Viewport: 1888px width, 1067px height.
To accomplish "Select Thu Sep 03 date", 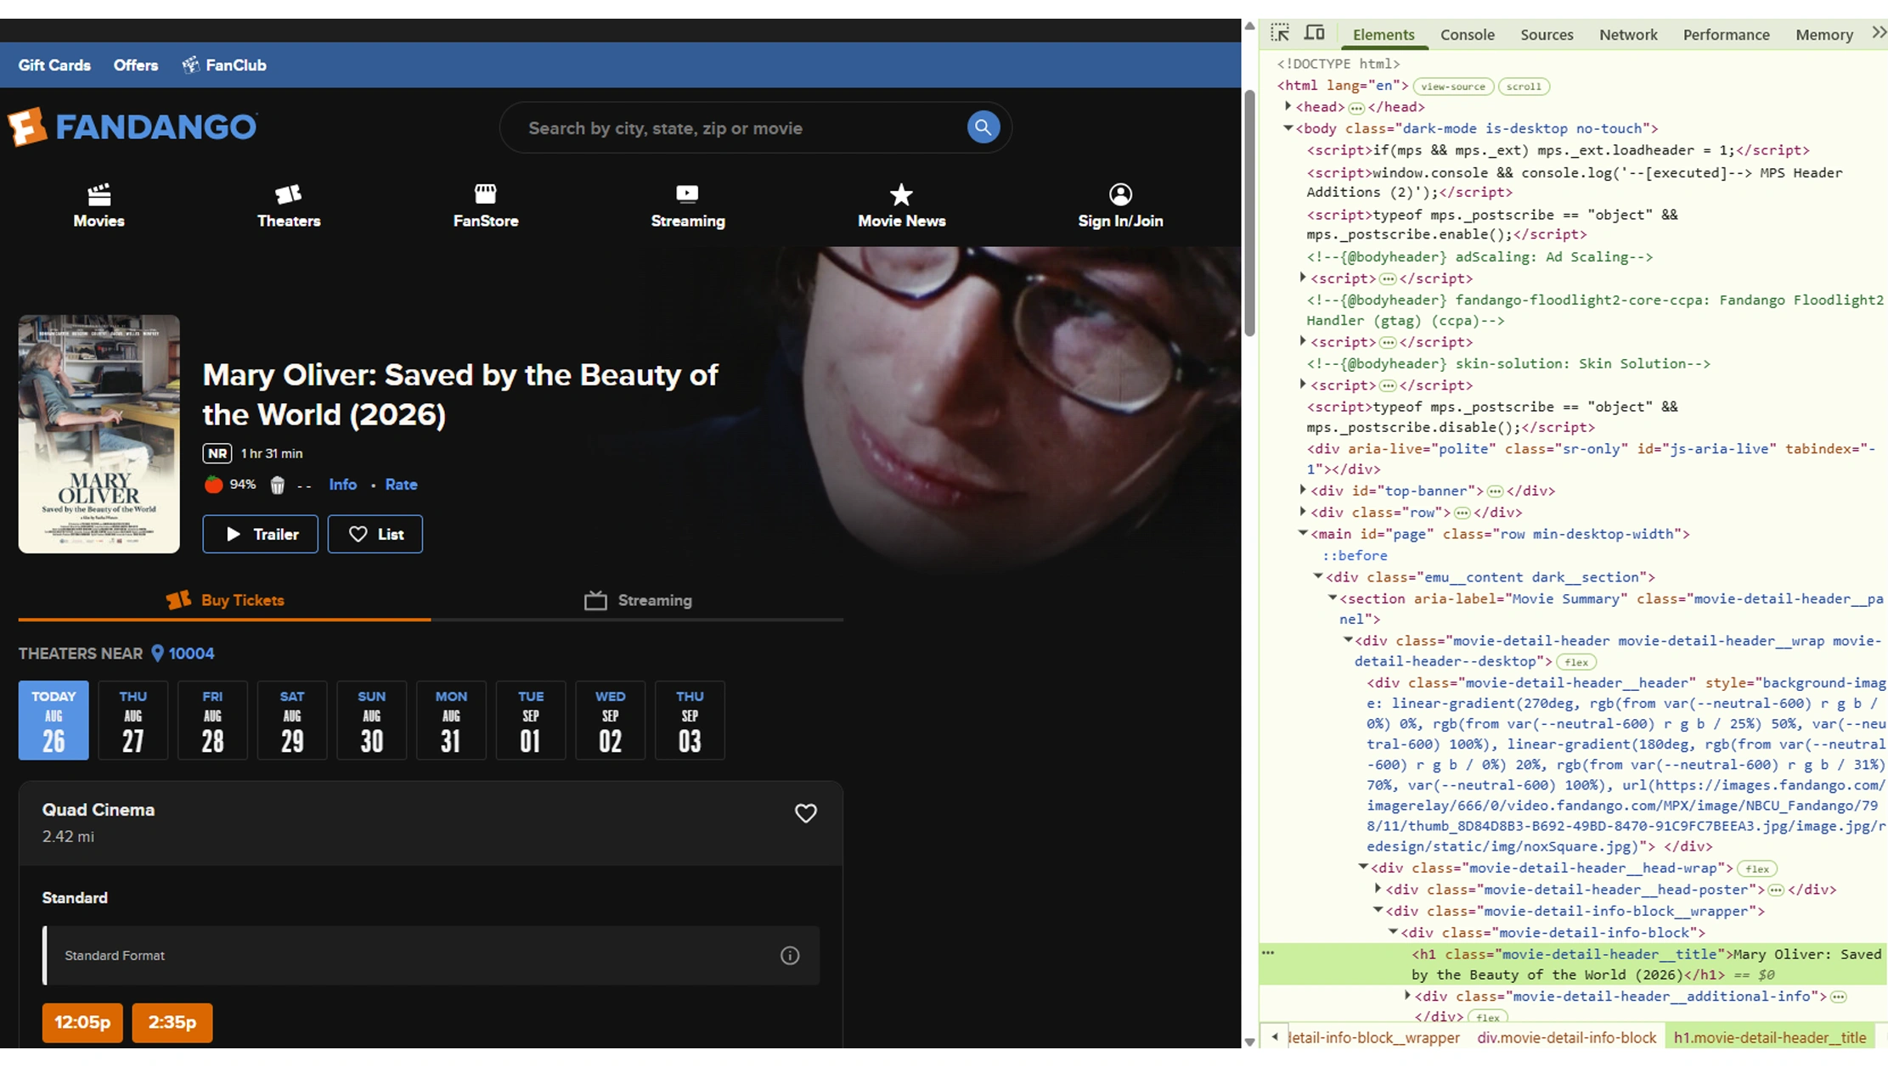I will [690, 720].
